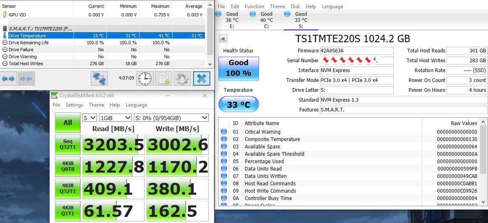
Task: Click Total Host Reads value 301 GB
Action: click(x=467, y=50)
